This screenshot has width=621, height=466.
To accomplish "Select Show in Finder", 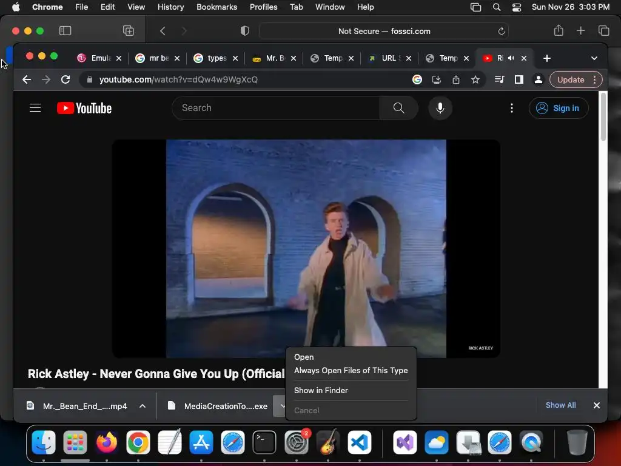I will click(x=321, y=390).
